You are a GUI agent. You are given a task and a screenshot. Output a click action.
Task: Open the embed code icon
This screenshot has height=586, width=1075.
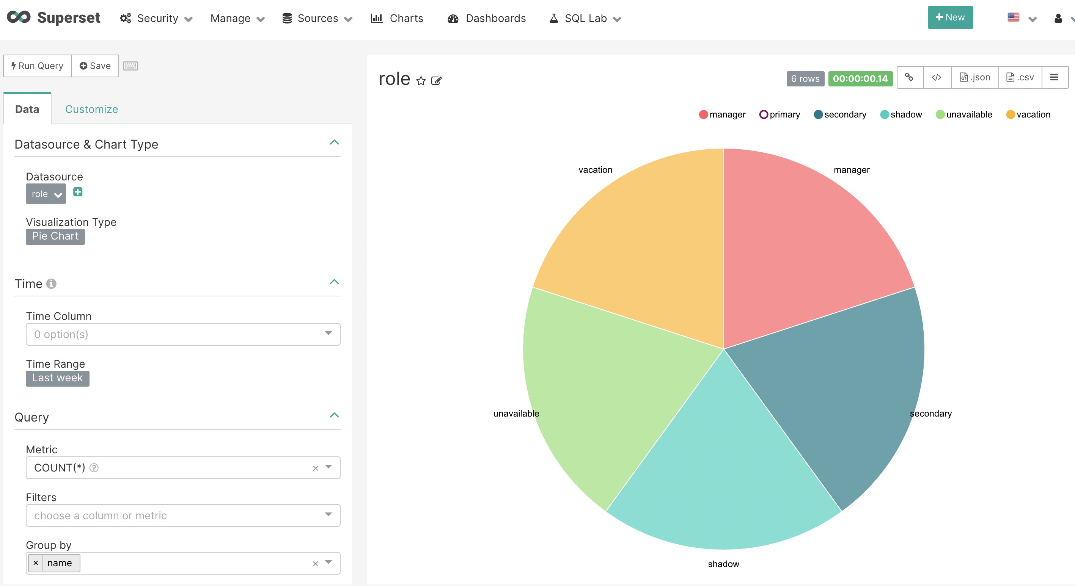coord(937,78)
